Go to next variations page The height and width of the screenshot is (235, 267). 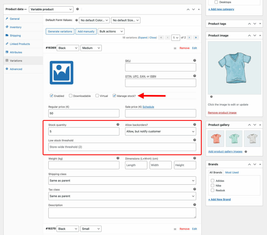(189, 38)
